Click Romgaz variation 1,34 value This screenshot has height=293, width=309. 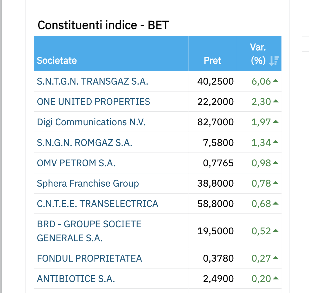point(261,143)
